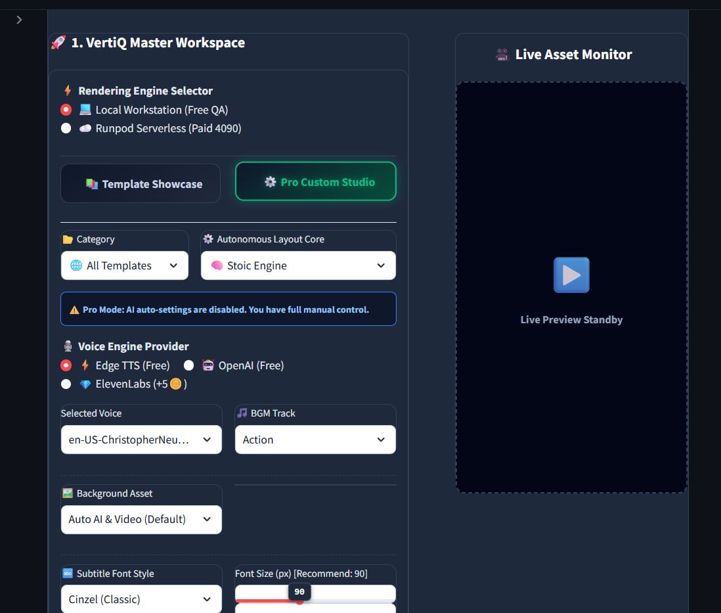Screen dimensions: 721x613
Task: Click the globe icon in All Templates
Action: (x=76, y=265)
